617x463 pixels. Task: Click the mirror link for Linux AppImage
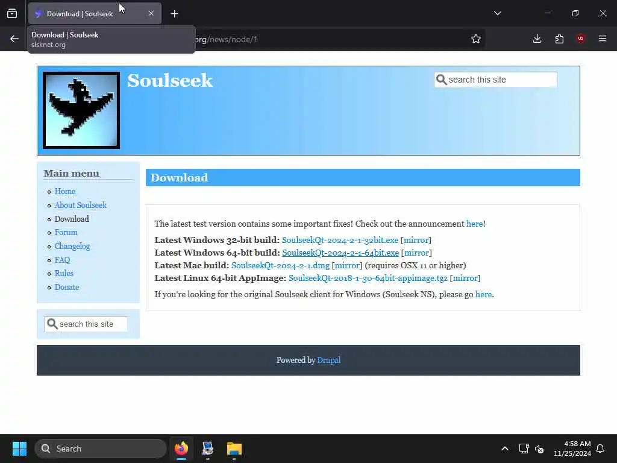(x=465, y=278)
